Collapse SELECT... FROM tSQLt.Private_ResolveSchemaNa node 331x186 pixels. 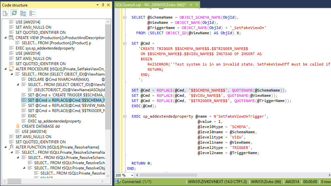[x=12, y=152]
